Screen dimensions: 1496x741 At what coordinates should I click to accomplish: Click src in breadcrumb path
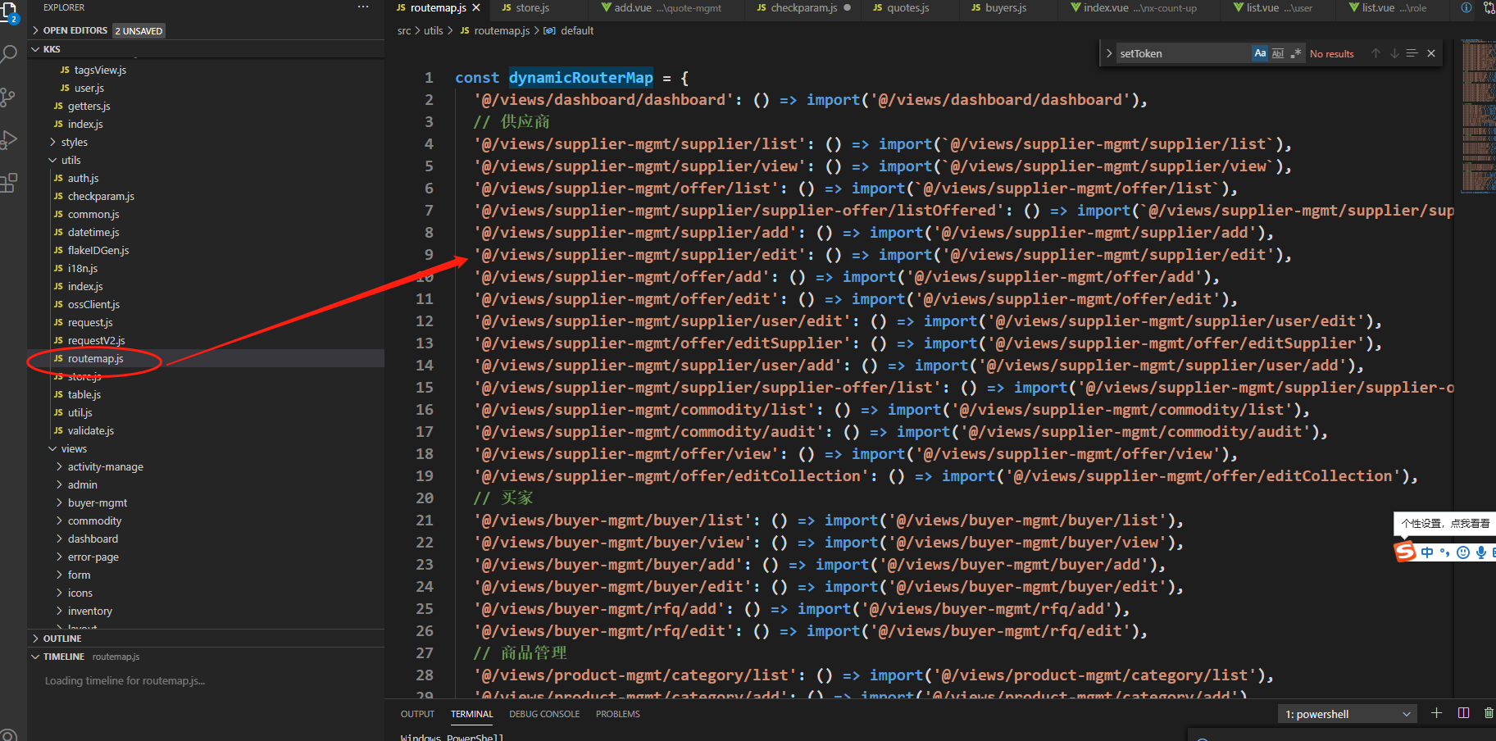[404, 30]
